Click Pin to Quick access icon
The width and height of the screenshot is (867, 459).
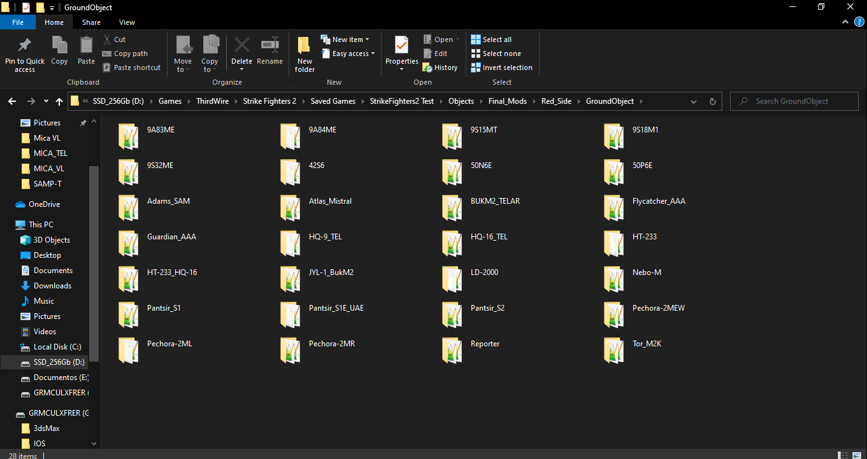coord(25,45)
